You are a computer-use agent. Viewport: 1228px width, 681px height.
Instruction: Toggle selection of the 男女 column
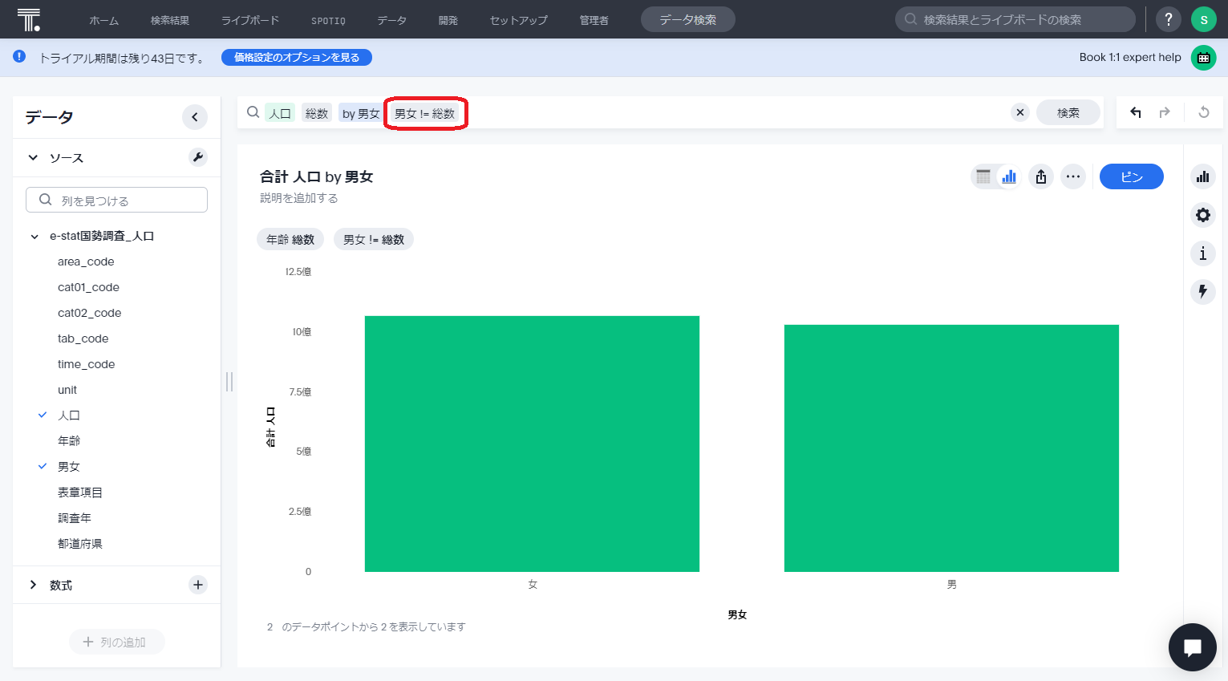point(68,466)
